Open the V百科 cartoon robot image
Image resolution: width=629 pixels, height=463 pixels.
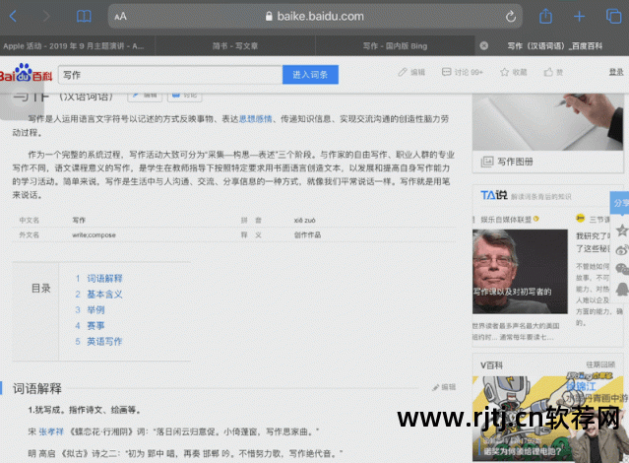[548, 419]
